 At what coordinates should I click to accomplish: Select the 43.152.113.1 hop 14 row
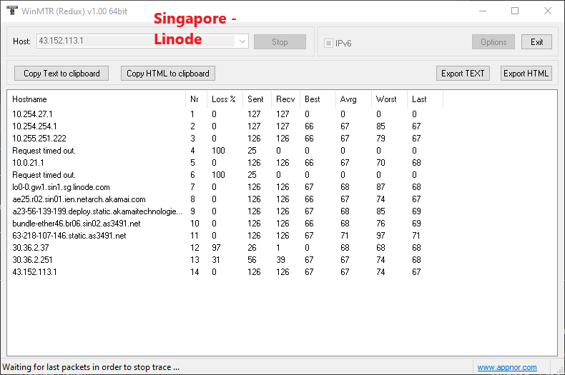click(225, 272)
